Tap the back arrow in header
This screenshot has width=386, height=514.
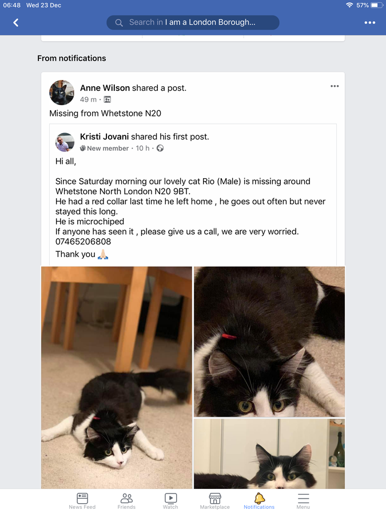point(16,22)
